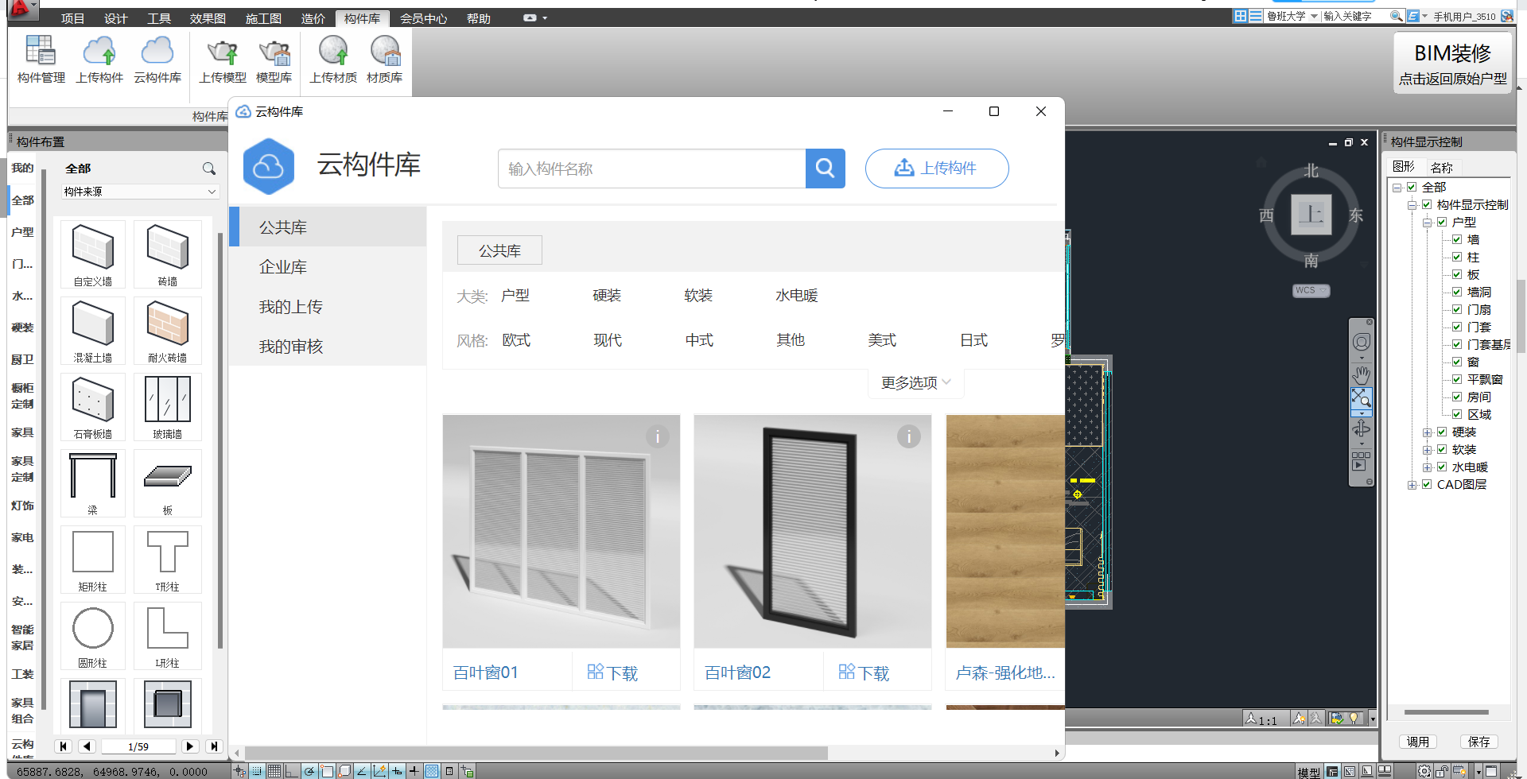1527x779 pixels.
Task: Toggle the CAD图层 checkbox
Action: tap(1427, 484)
